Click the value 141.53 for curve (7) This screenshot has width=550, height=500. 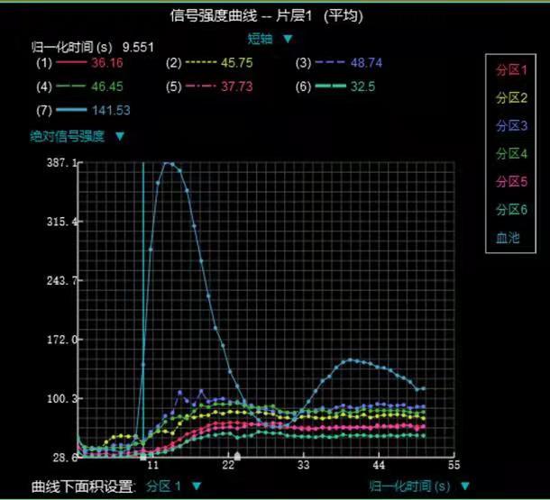[x=111, y=111]
